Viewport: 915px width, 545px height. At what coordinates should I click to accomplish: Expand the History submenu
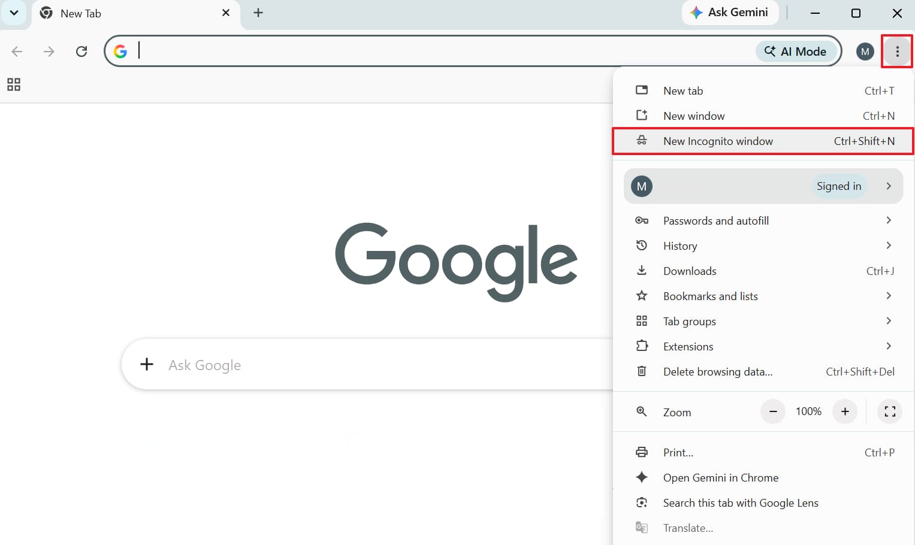click(x=763, y=246)
